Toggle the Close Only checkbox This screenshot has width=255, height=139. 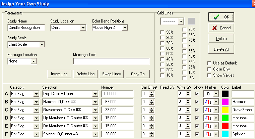209,69
